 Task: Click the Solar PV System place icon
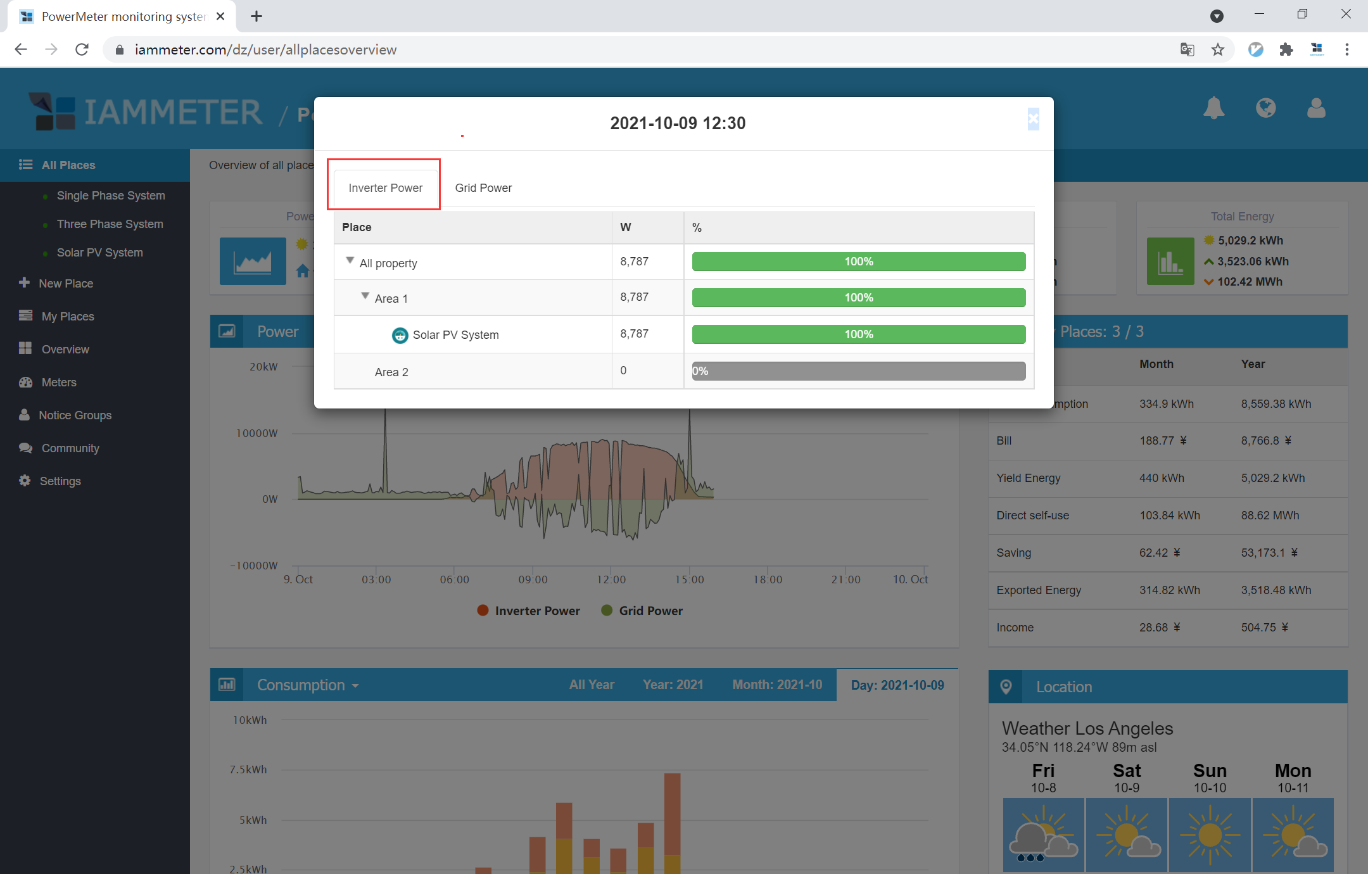click(400, 335)
